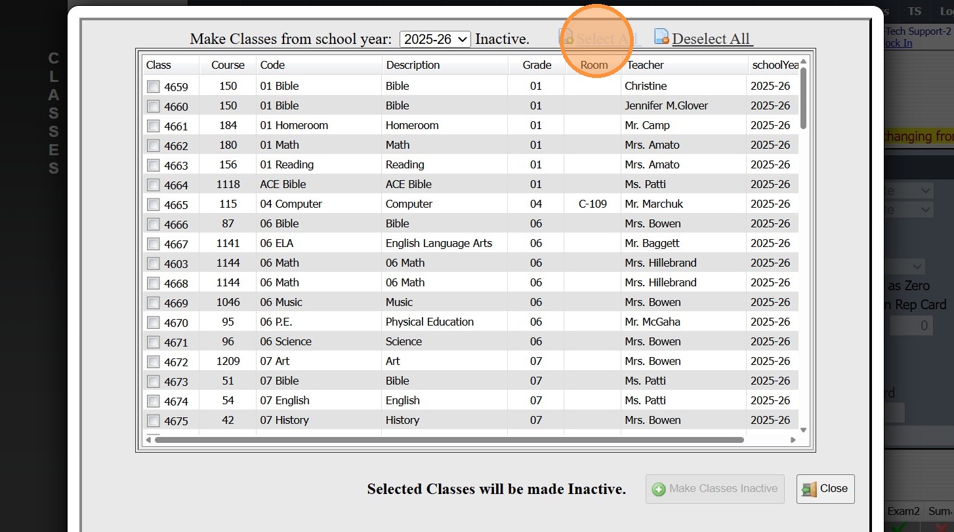Viewport: 954px width, 532px height.
Task: Check the box for class 4659
Action: click(x=153, y=86)
